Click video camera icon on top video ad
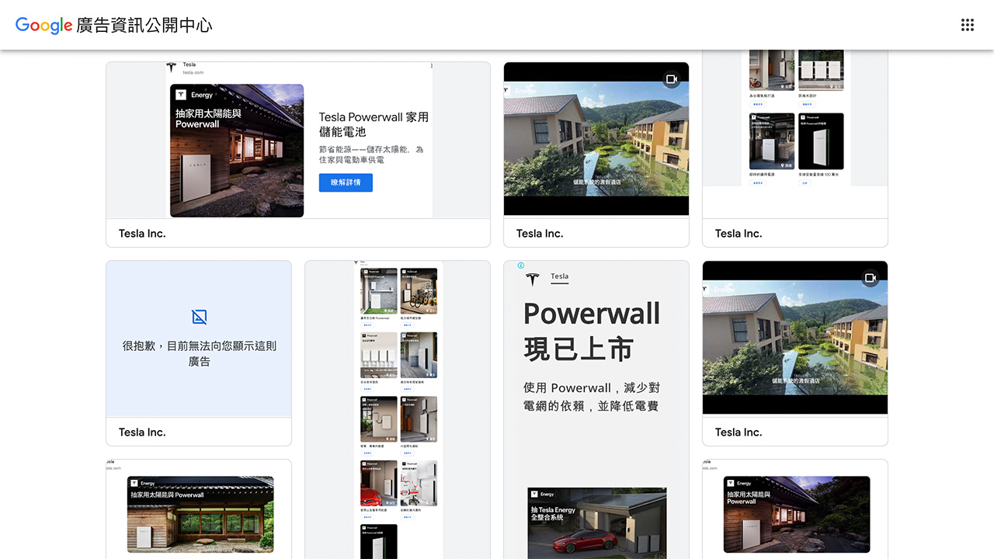This screenshot has height=559, width=994. [x=672, y=79]
